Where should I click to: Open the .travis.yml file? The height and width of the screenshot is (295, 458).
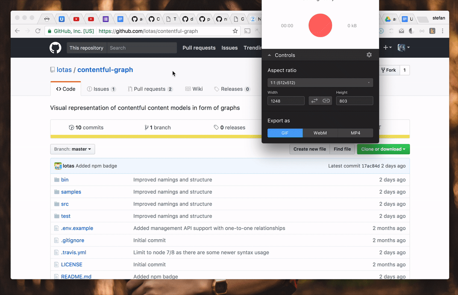(x=74, y=253)
